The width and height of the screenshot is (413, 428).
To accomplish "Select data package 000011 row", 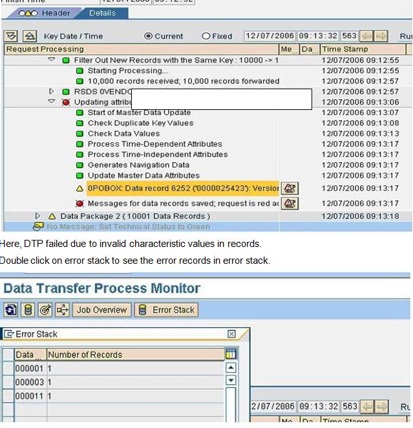I will point(119,396).
